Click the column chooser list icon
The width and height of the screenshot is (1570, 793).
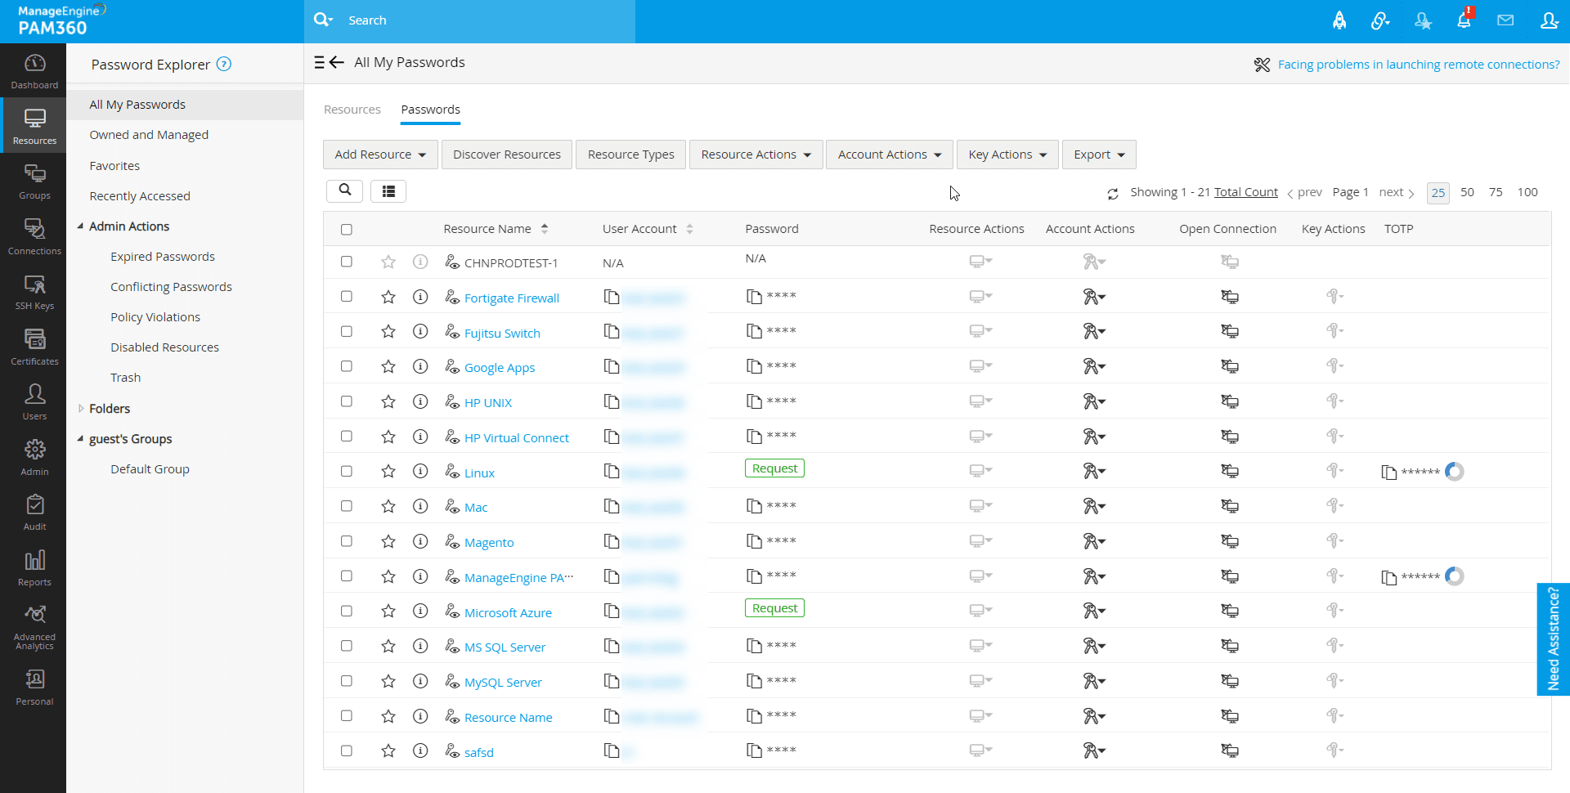(388, 191)
